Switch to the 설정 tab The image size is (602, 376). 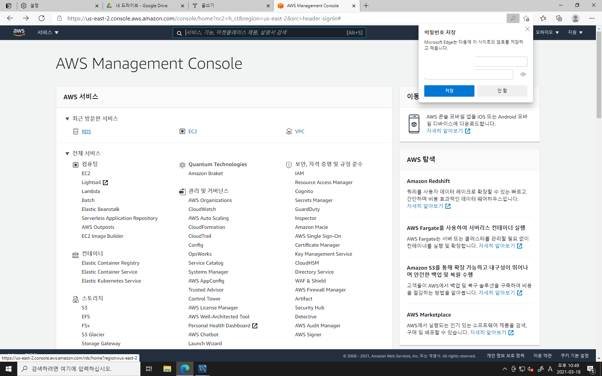(59, 6)
